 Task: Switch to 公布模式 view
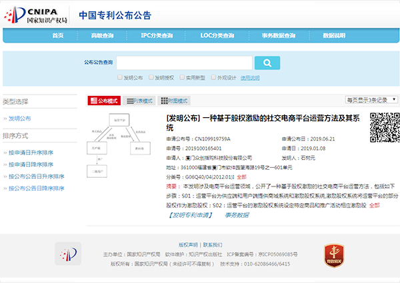pyautogui.click(x=103, y=101)
